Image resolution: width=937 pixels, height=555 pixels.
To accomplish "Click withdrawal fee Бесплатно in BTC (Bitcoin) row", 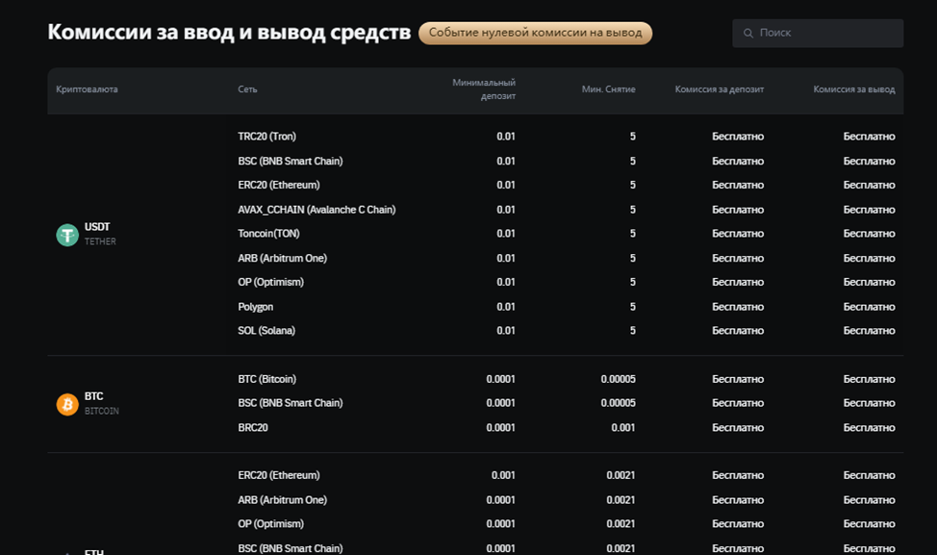I will point(870,379).
